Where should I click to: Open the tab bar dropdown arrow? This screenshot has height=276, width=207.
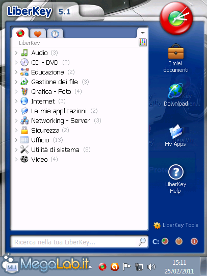[x=143, y=33]
